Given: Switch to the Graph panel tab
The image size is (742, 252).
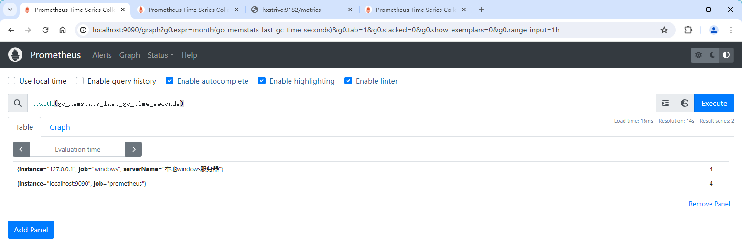Looking at the screenshot, I should point(60,127).
